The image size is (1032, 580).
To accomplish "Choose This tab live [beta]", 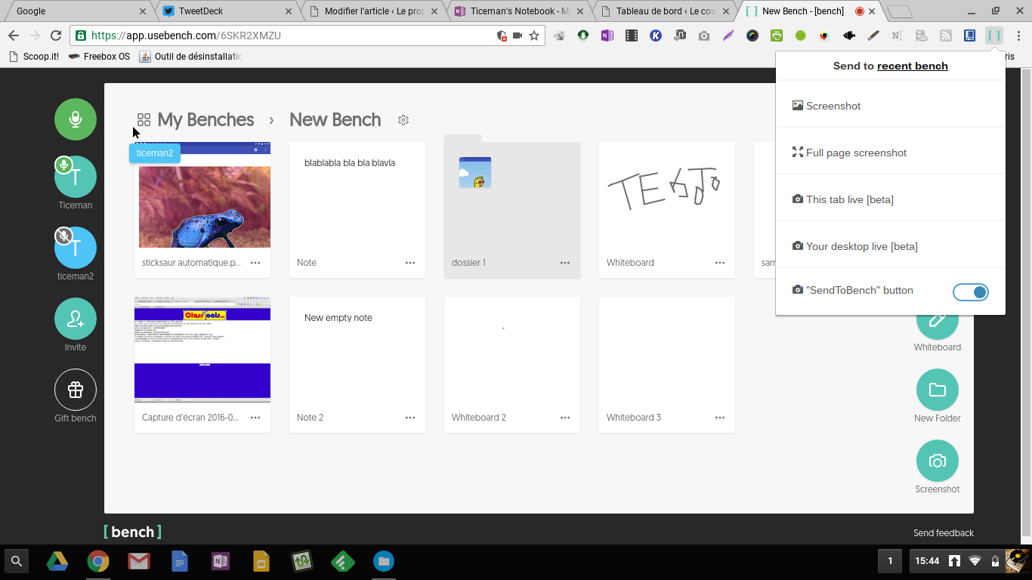I will pos(890,199).
